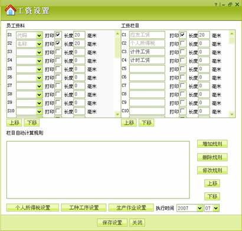Click the 长度 field of row C1
The height and width of the screenshot is (231, 242).
[x=204, y=35]
